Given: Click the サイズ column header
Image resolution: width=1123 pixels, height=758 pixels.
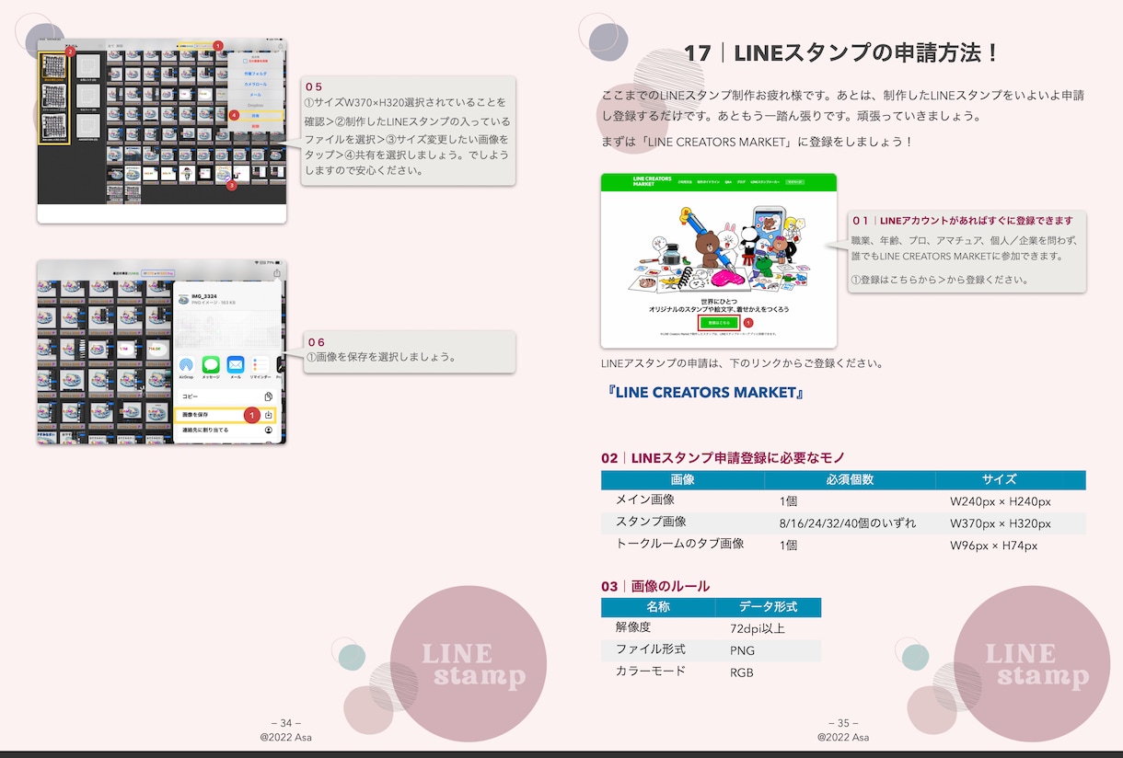Looking at the screenshot, I should (999, 479).
